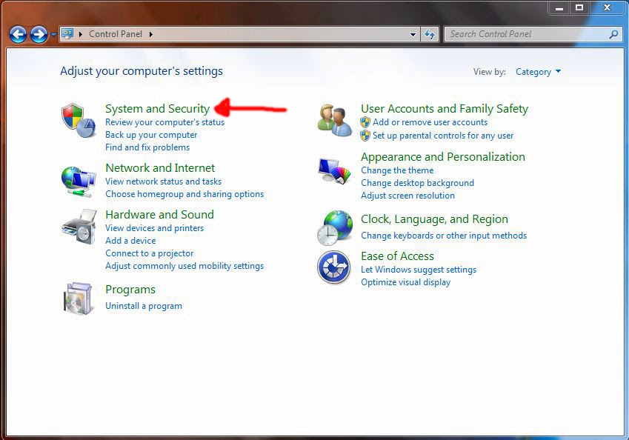Click the System and Security shield icon
Viewport: 629px width, 440px height.
[79, 120]
